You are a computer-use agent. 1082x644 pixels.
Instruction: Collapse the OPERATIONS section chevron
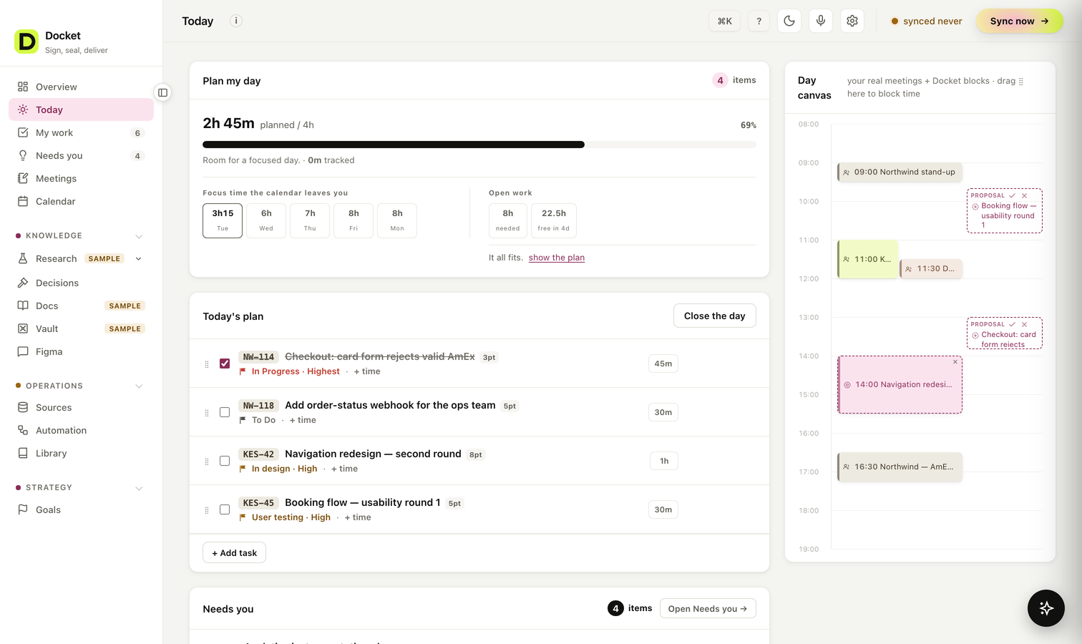pos(139,386)
